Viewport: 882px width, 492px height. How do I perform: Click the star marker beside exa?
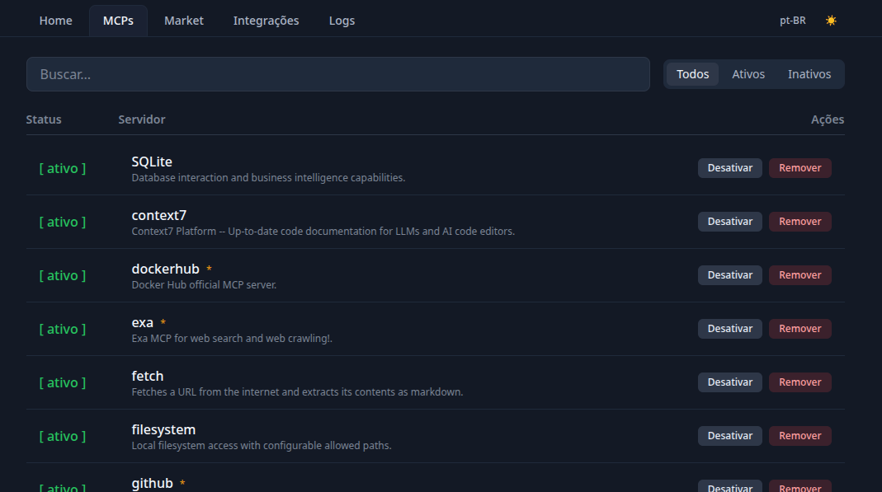163,322
